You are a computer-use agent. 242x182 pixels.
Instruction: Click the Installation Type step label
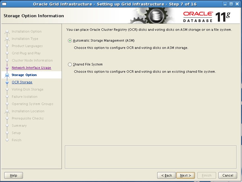(25, 39)
